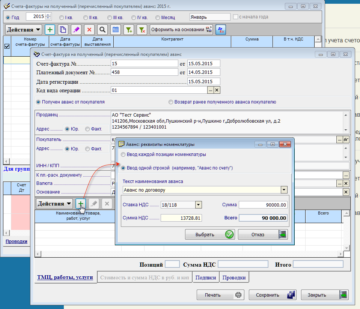The image size is (360, 309).
Task: Select Факт. address option for Покупатель
Action: (87, 149)
